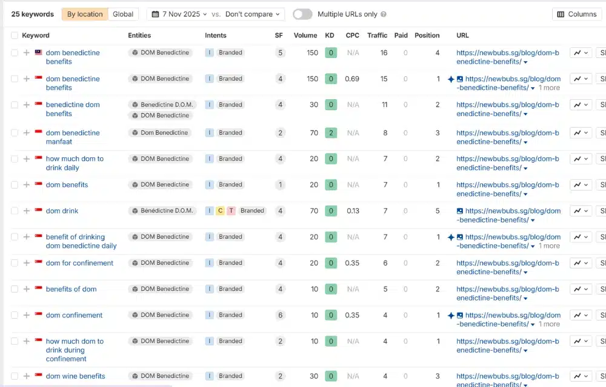The image size is (606, 387).
Task: Open the Columns button
Action: [577, 15]
